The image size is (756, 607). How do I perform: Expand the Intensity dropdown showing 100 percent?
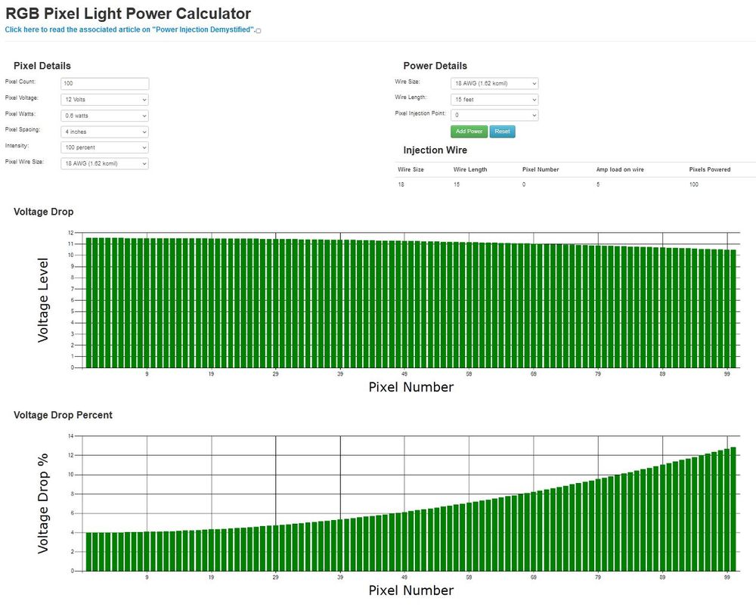click(105, 147)
